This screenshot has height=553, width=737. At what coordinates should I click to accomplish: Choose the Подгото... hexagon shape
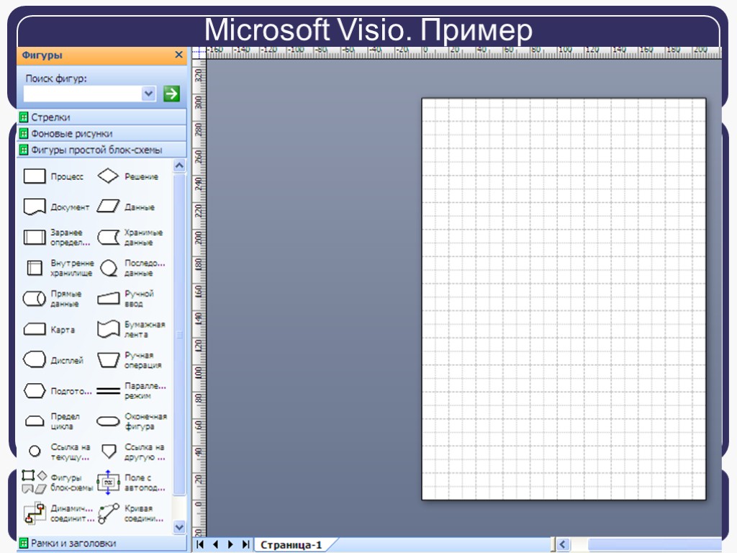coord(35,390)
